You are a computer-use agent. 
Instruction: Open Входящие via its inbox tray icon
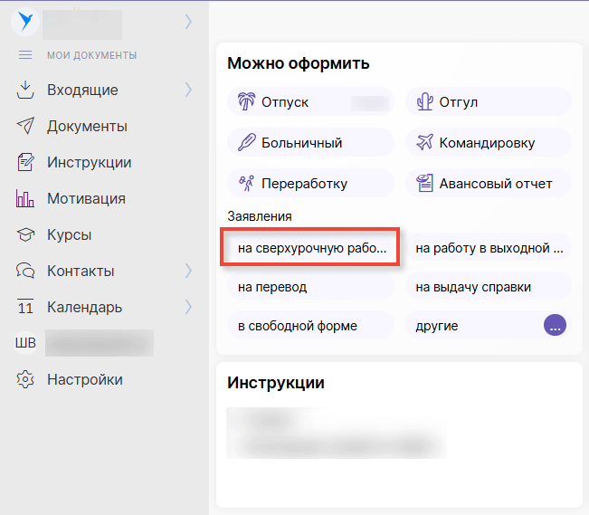click(25, 90)
